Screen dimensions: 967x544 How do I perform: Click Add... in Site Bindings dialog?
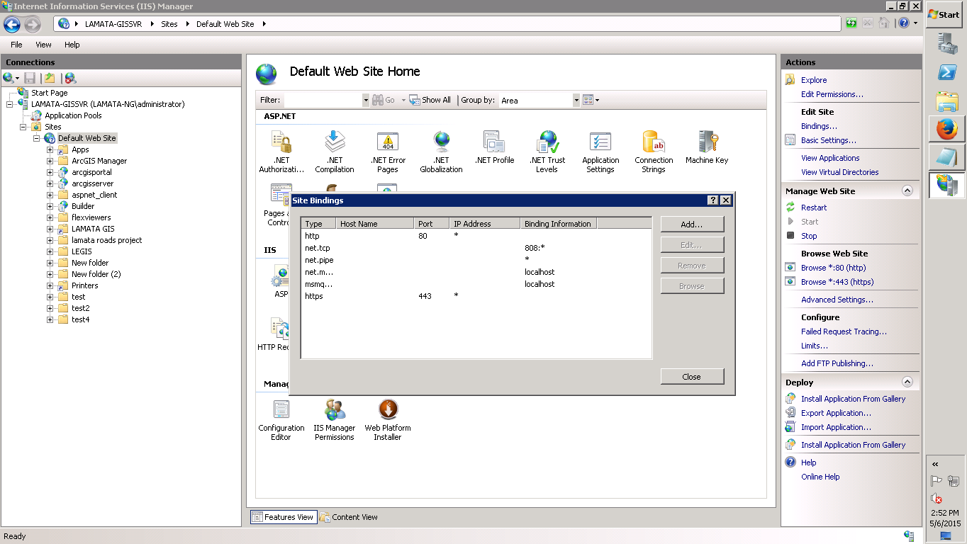coord(692,224)
